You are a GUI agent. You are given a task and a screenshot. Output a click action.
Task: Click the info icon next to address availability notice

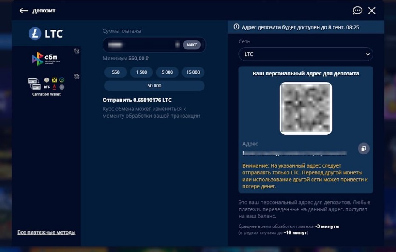tap(236, 27)
